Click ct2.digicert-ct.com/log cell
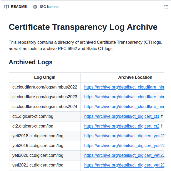171x171 pixels. (45, 126)
